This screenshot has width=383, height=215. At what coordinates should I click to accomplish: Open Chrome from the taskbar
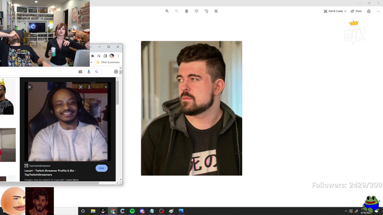pos(113,211)
